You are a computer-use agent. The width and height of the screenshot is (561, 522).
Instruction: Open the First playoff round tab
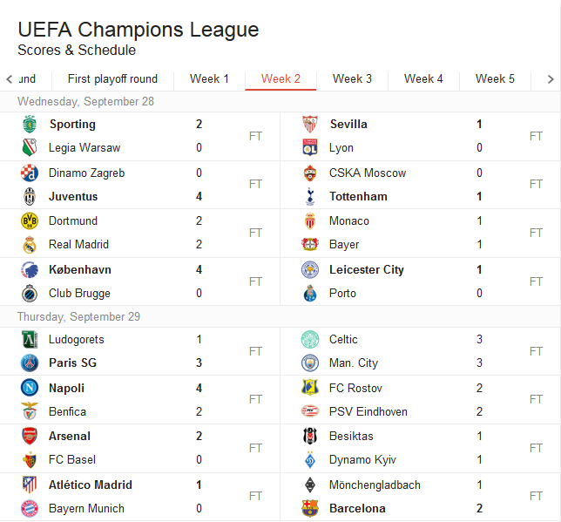[112, 78]
